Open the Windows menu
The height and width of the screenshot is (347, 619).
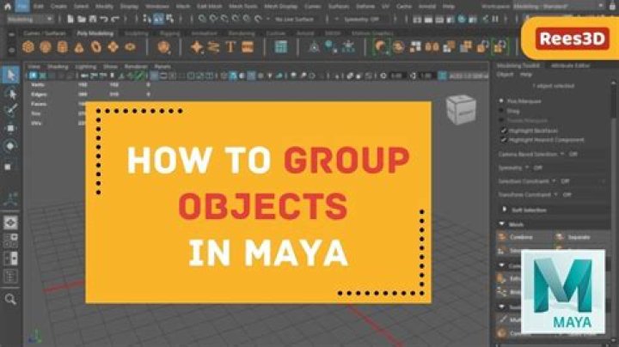[x=157, y=6]
